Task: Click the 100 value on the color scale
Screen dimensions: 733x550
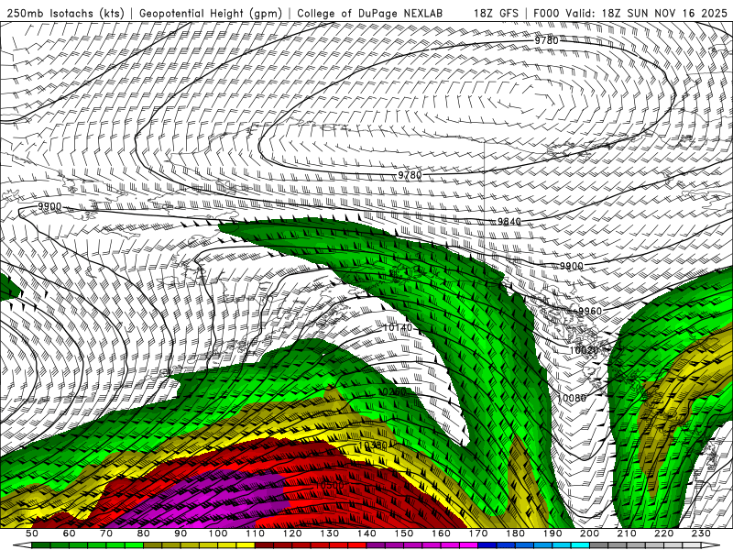Action: [218, 533]
